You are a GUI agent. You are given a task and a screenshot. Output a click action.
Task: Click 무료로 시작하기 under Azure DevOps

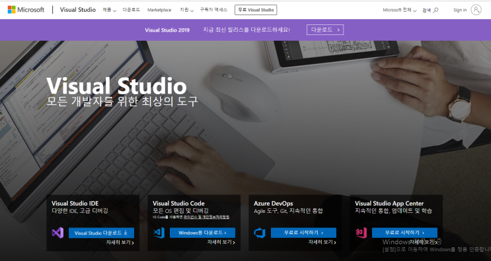[303, 233]
